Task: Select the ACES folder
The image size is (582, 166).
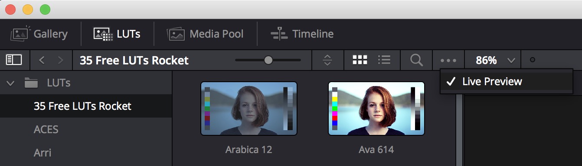Action: (86, 129)
